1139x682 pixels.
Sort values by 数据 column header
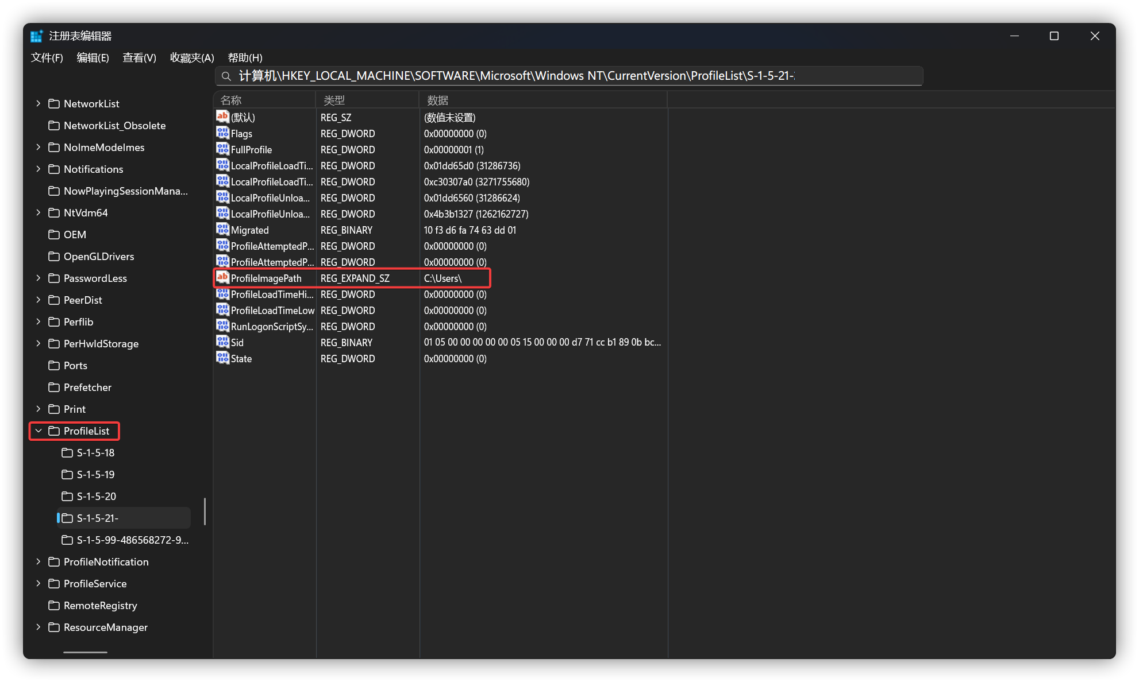544,100
